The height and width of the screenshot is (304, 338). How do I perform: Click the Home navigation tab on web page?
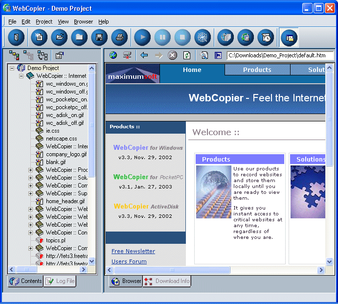point(192,70)
